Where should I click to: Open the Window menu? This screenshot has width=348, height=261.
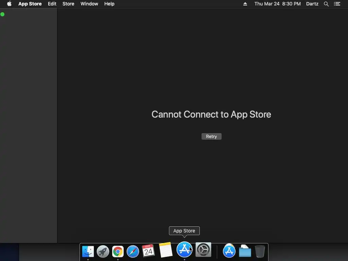[x=89, y=4]
